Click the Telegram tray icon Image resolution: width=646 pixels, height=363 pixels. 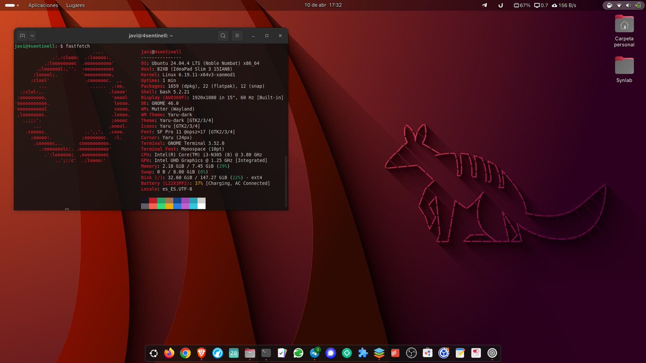[484, 5]
